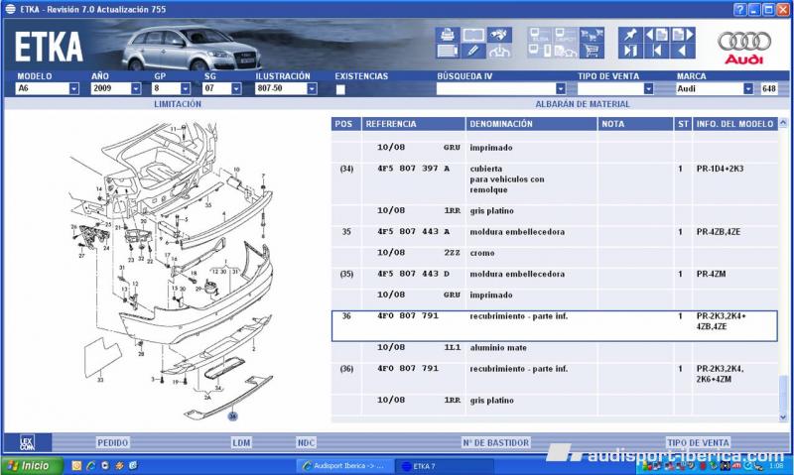Click the Nº de Bastidor button

point(495,443)
